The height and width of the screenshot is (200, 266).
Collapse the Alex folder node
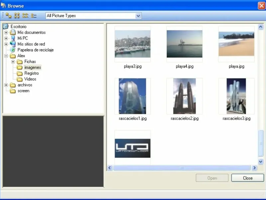click(6, 56)
